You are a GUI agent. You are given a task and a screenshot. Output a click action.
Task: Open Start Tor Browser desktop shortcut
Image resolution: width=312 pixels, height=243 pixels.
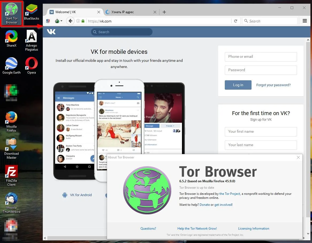[11, 13]
